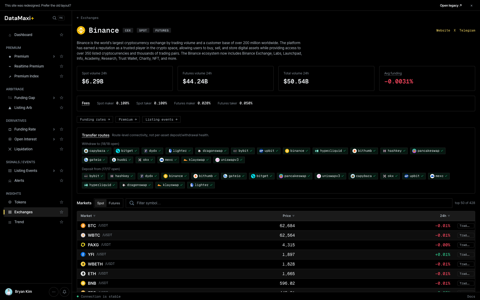Click the PAXG coin icon
Viewport: 480px width, 300px height.
(x=83, y=245)
